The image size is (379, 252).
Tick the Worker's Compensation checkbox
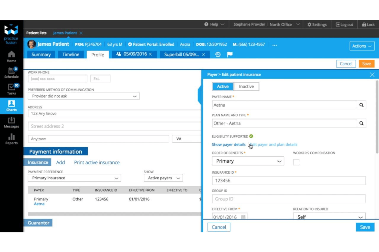point(296,162)
